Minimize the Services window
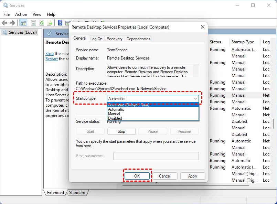This screenshot has height=204, width=277. [237, 5]
